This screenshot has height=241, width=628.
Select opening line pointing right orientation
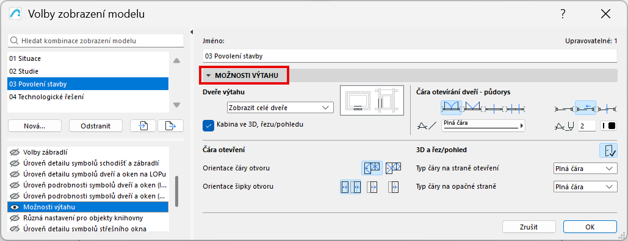393,168
